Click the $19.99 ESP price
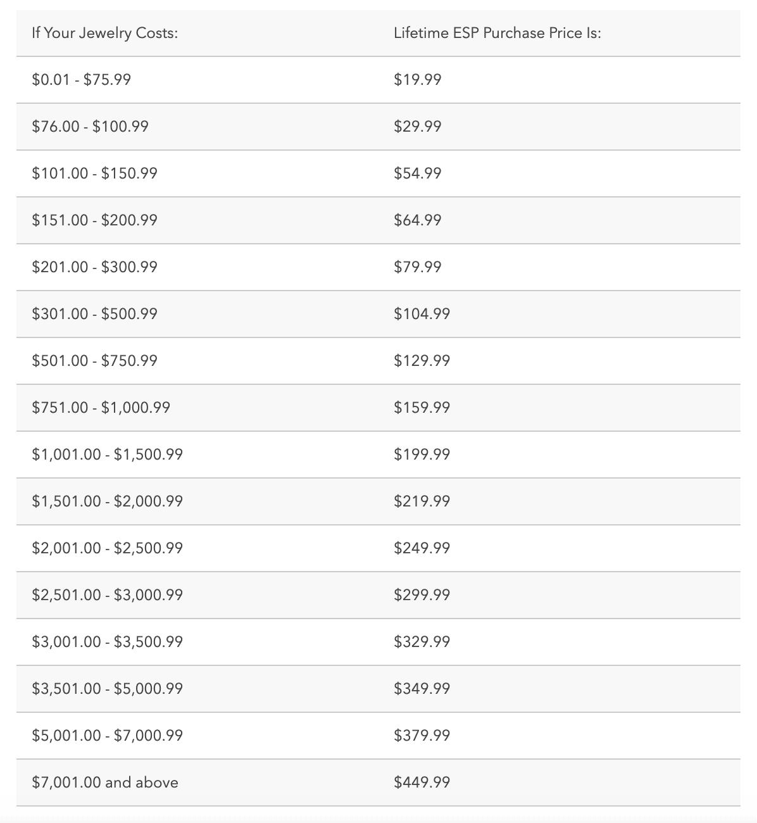This screenshot has width=757, height=823. [418, 80]
